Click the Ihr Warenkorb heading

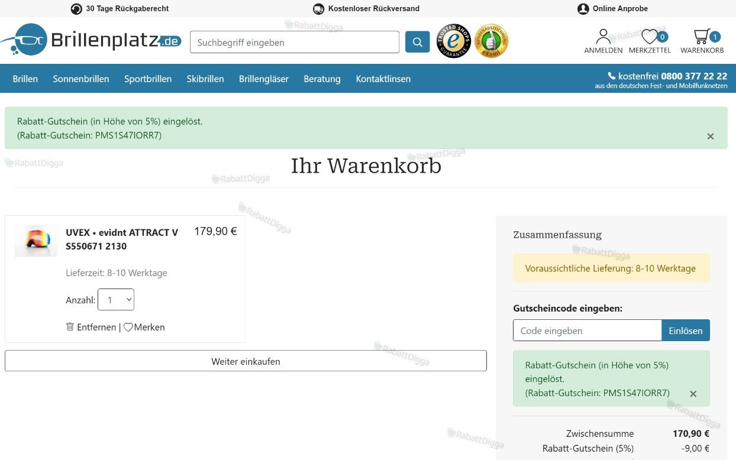366,166
